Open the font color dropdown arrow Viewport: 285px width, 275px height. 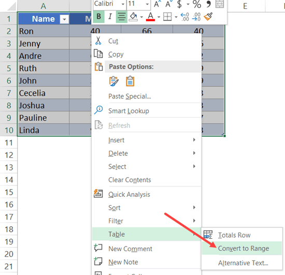pos(159,17)
